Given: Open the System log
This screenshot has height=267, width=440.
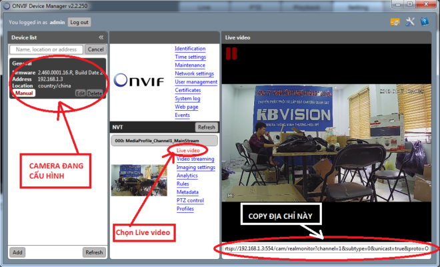Looking at the screenshot, I should click(x=187, y=99).
